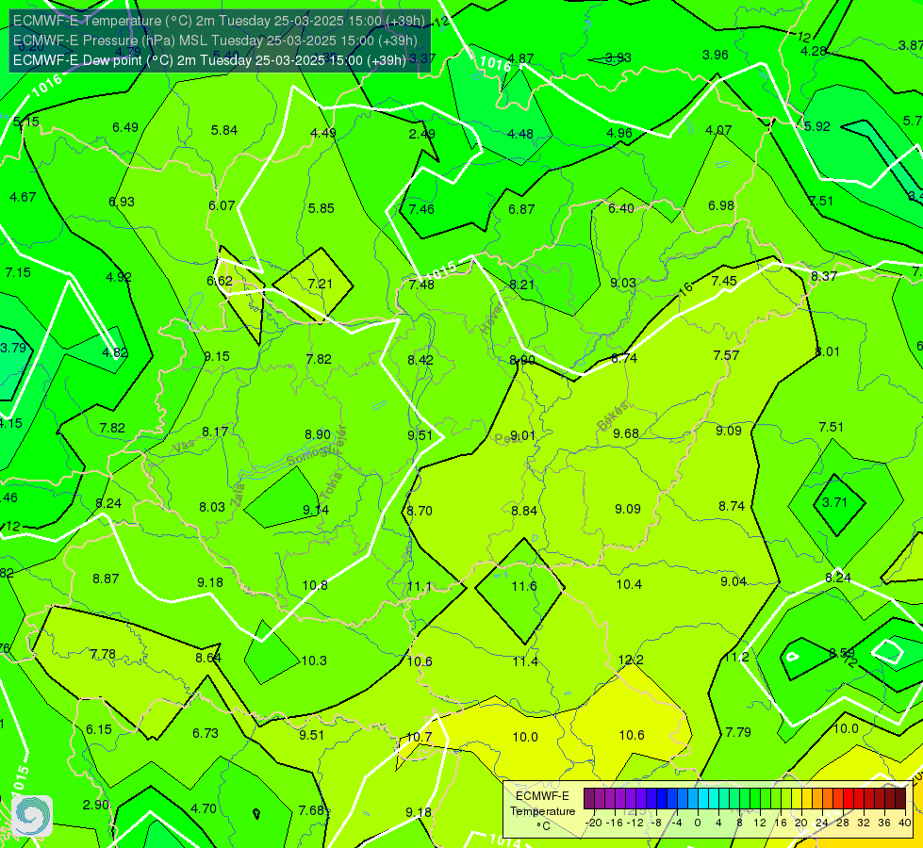Click the Békés county label
923x848 pixels.
[x=612, y=416]
